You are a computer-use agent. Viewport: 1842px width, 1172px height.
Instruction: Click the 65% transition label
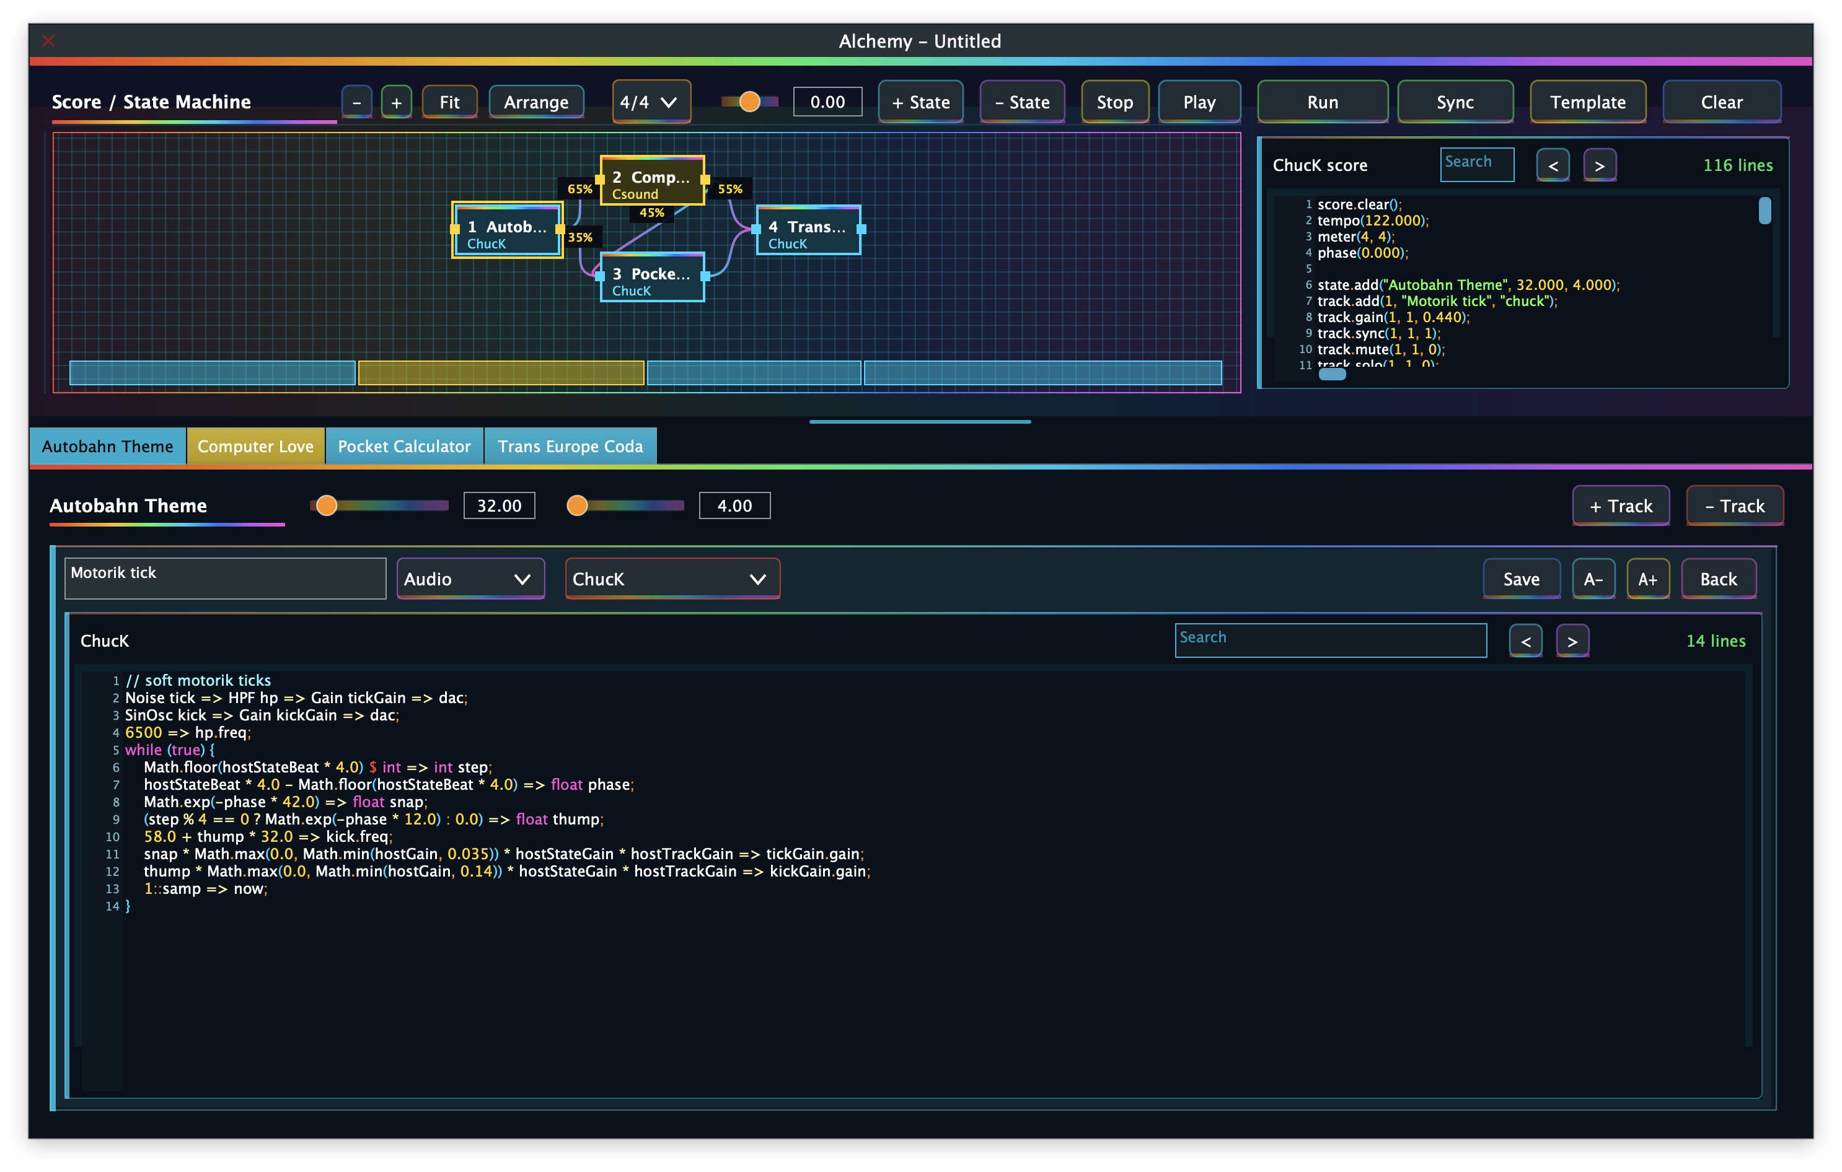point(579,189)
